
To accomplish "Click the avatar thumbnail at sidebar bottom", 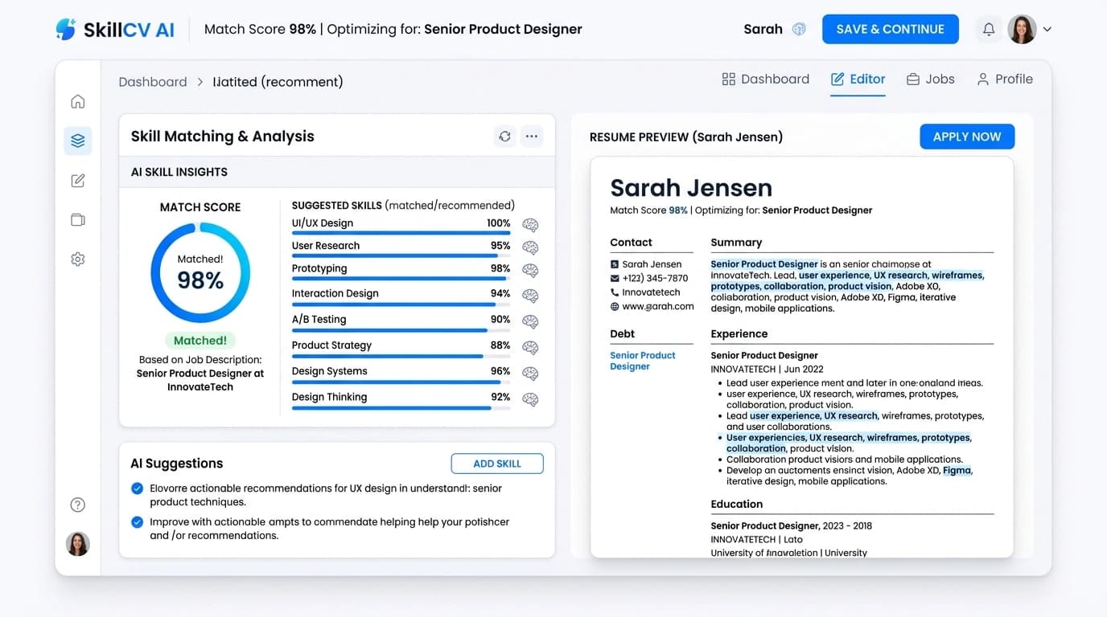I will point(77,544).
